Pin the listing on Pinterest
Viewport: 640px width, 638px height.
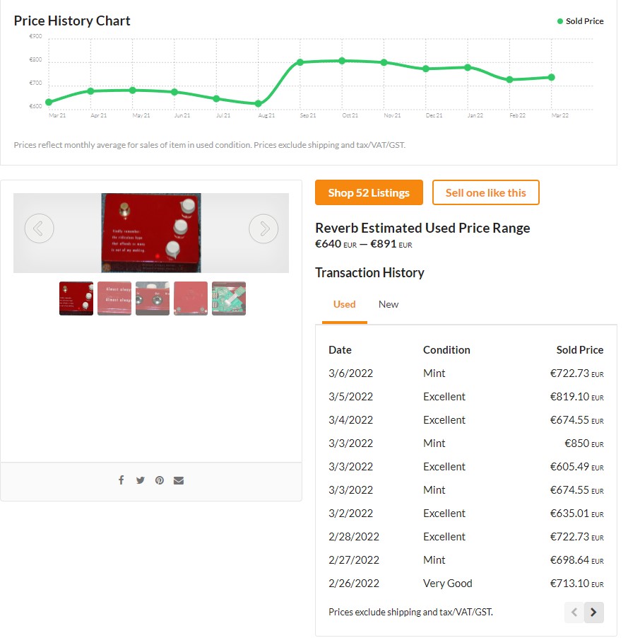point(160,480)
